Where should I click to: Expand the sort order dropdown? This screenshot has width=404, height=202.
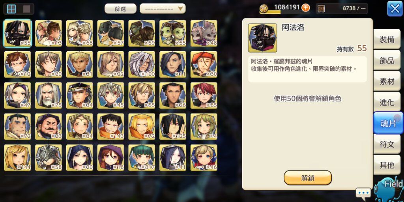tap(163, 9)
